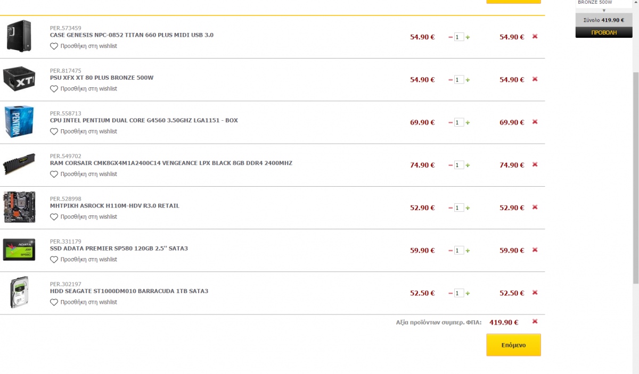Screen dimensions: 639x374
Task: Delete CPU Intel Pentium G4560 from the cart
Action: tap(535, 122)
